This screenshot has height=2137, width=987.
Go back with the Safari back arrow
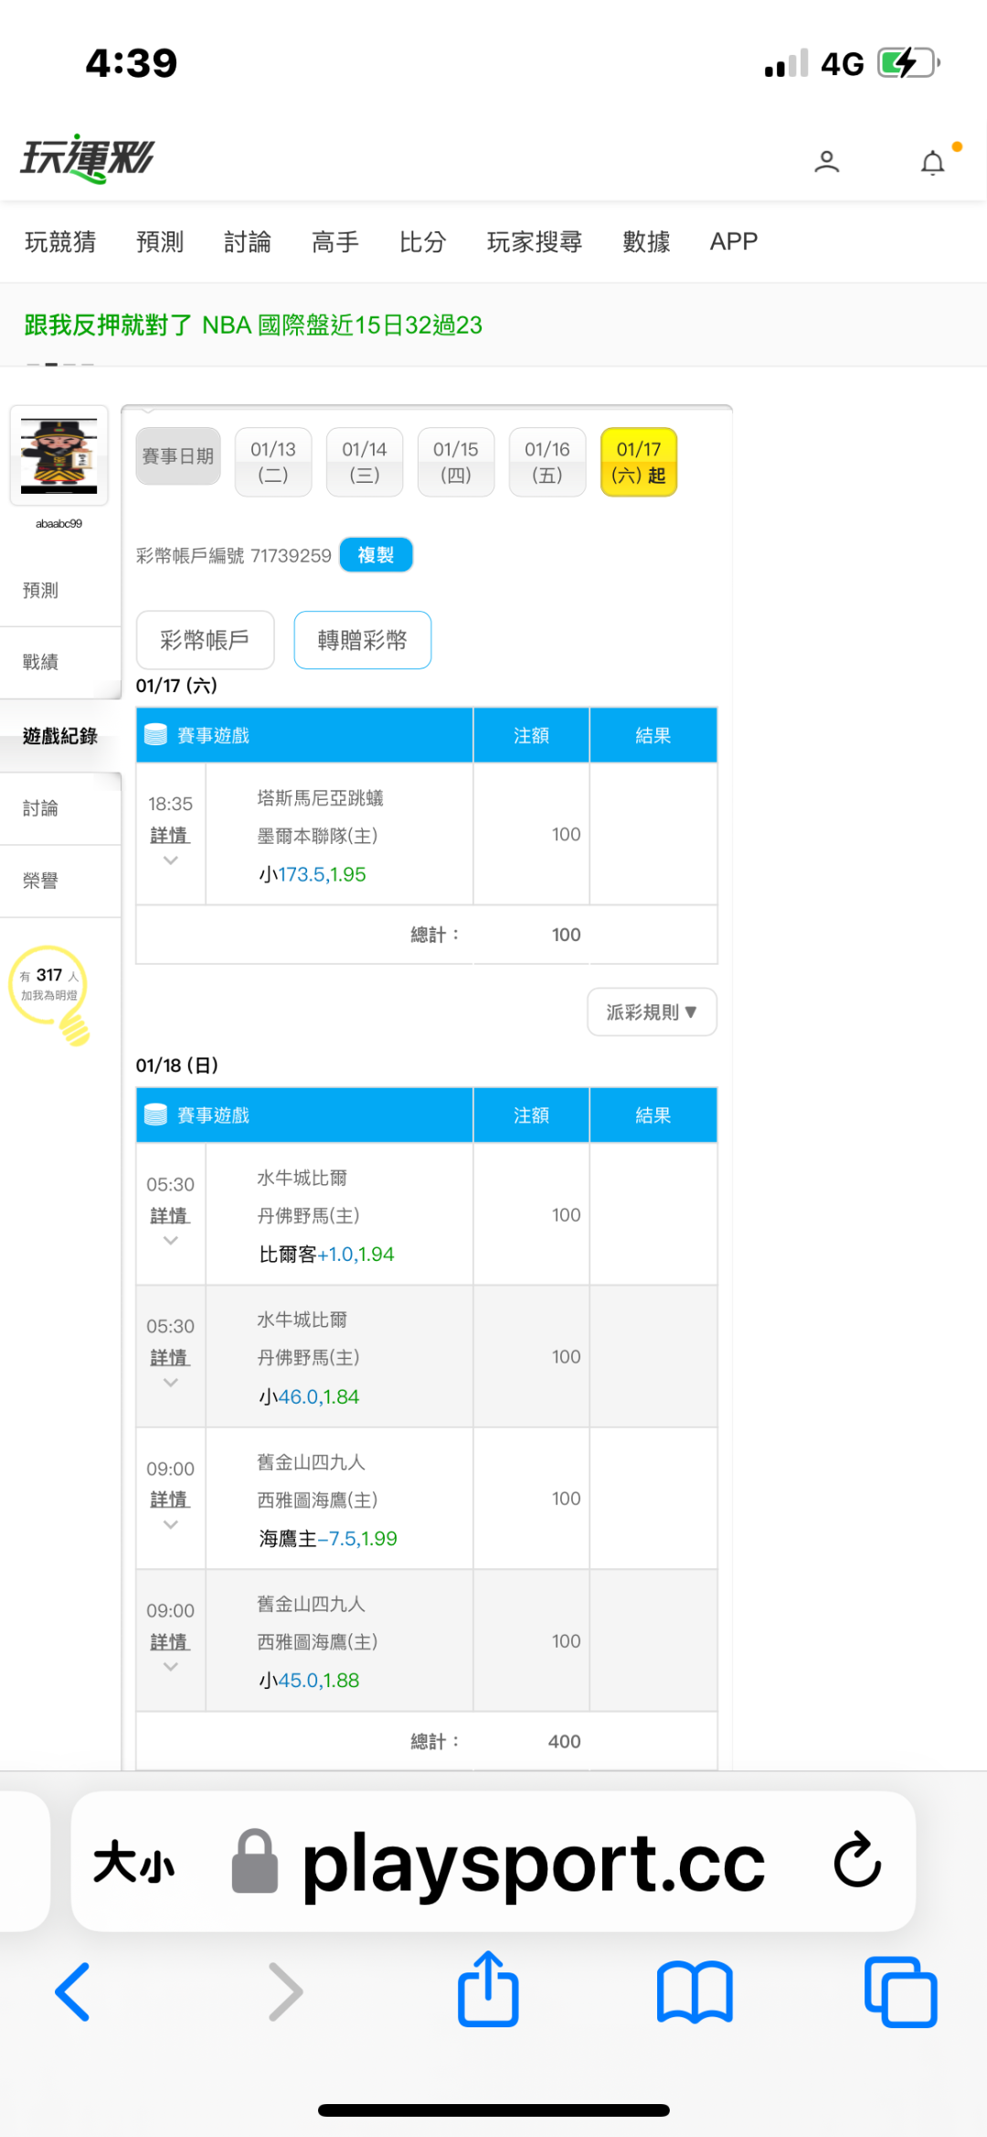tap(73, 1992)
